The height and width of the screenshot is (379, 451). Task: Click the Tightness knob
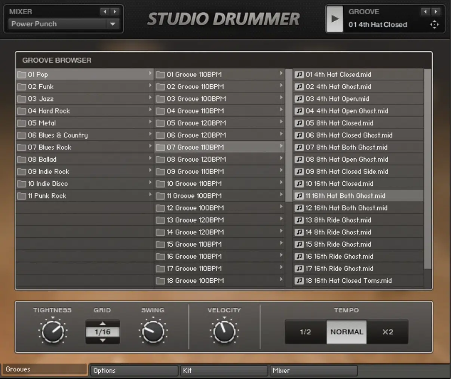pos(52,331)
